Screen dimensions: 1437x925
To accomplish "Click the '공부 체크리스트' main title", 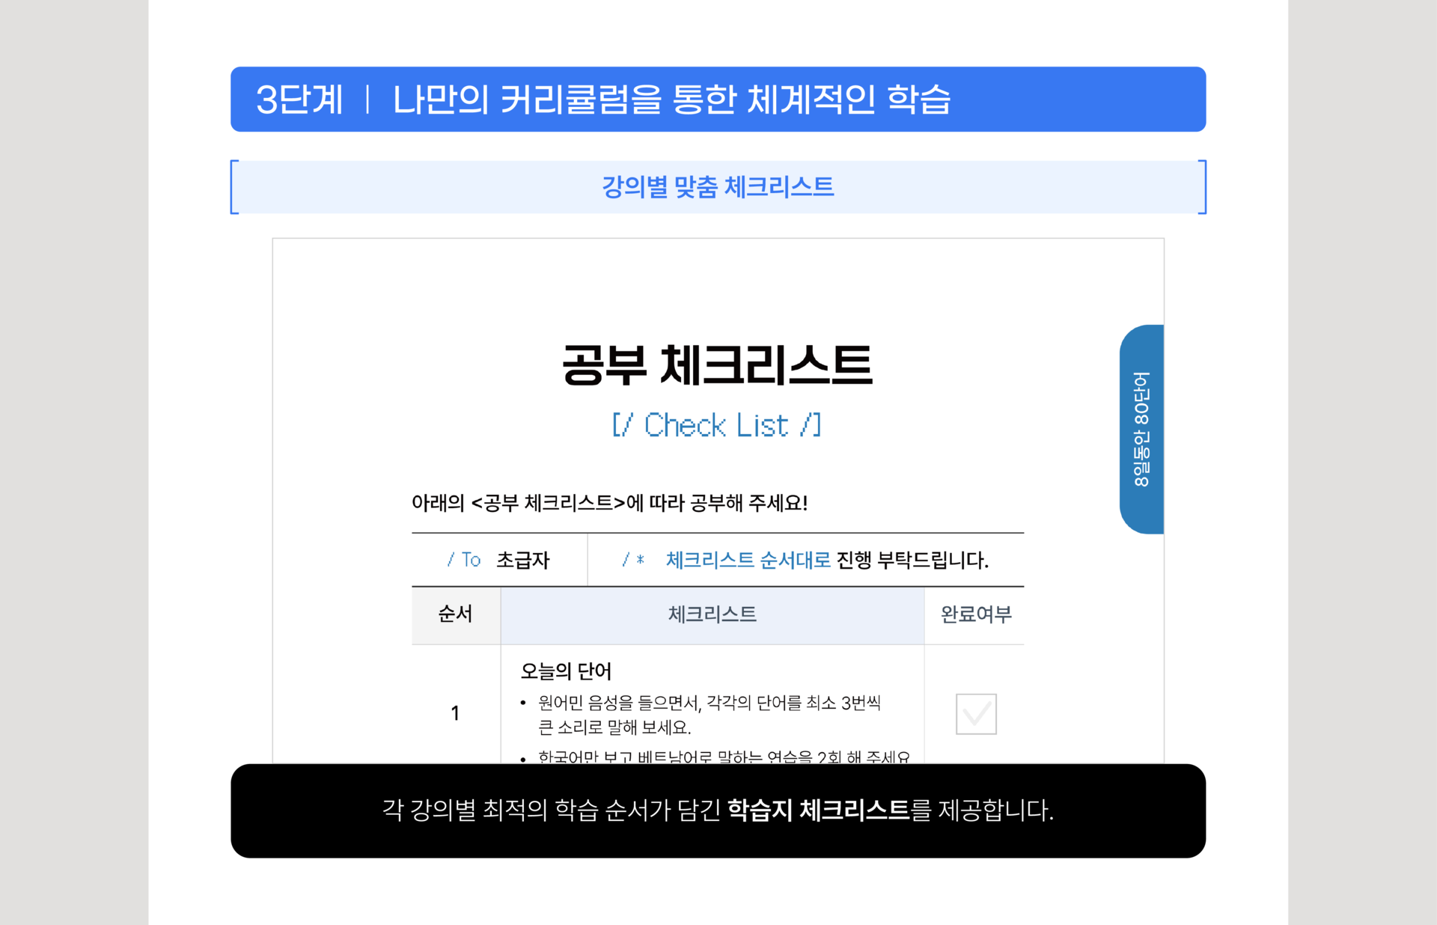I will [x=717, y=366].
